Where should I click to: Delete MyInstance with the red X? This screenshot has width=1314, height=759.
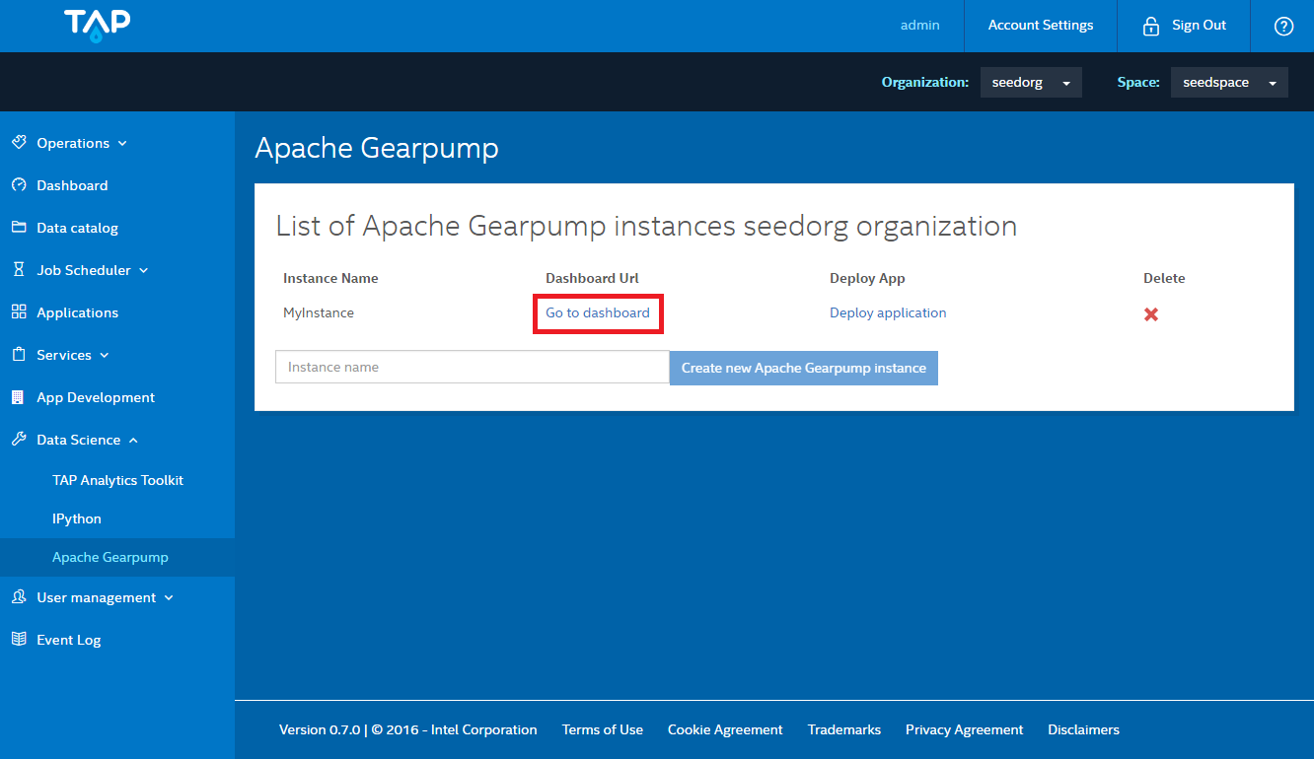pos(1150,314)
